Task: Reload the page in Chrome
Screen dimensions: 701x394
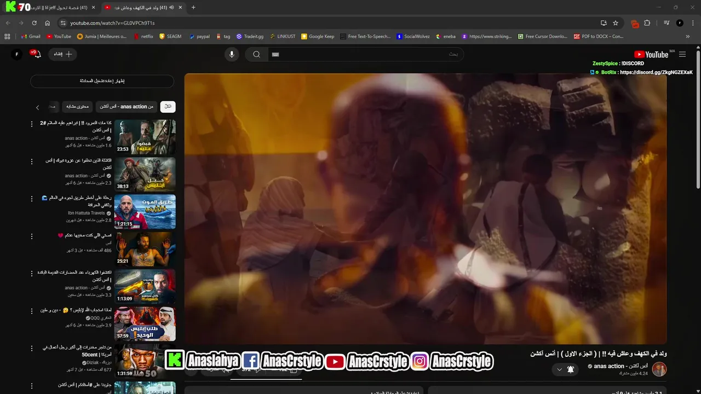Action: tap(34, 23)
